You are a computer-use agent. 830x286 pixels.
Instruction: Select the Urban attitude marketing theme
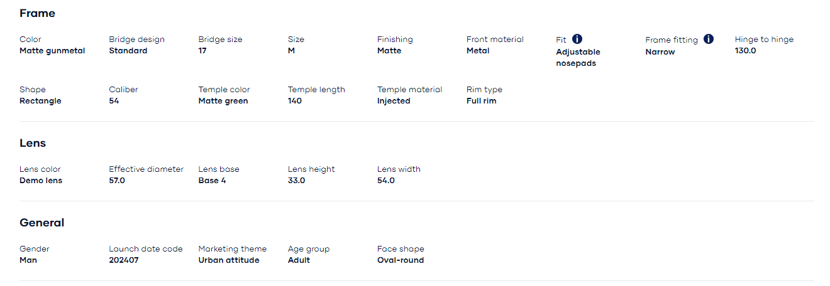pos(229,260)
